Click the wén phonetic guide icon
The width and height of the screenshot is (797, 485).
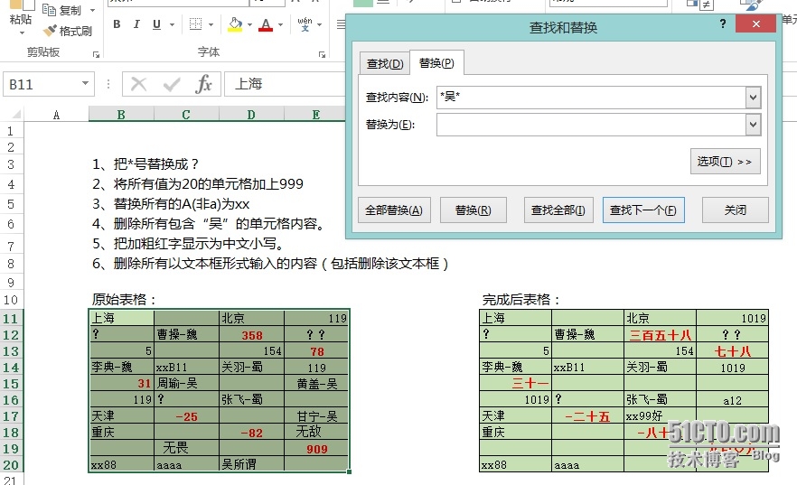(305, 24)
